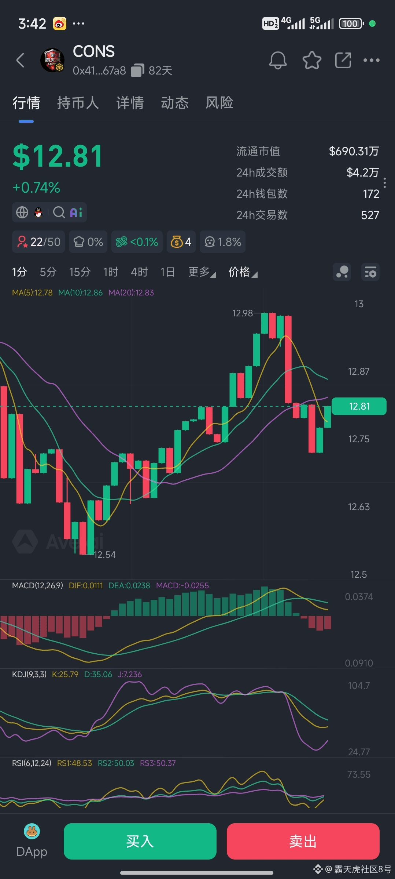
Task: Expand the 更多 timeframe dropdown
Action: click(x=202, y=272)
